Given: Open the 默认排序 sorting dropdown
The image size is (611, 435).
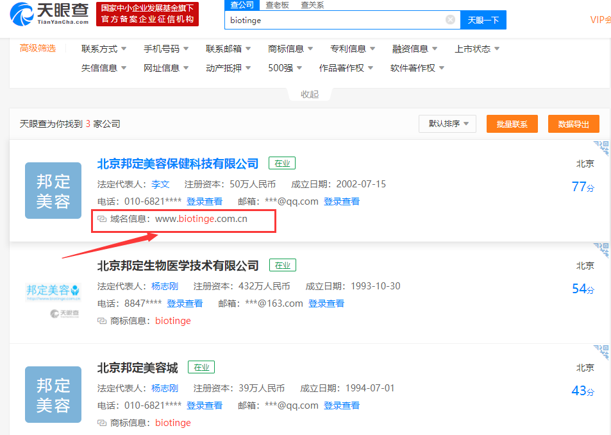Looking at the screenshot, I should pos(448,124).
